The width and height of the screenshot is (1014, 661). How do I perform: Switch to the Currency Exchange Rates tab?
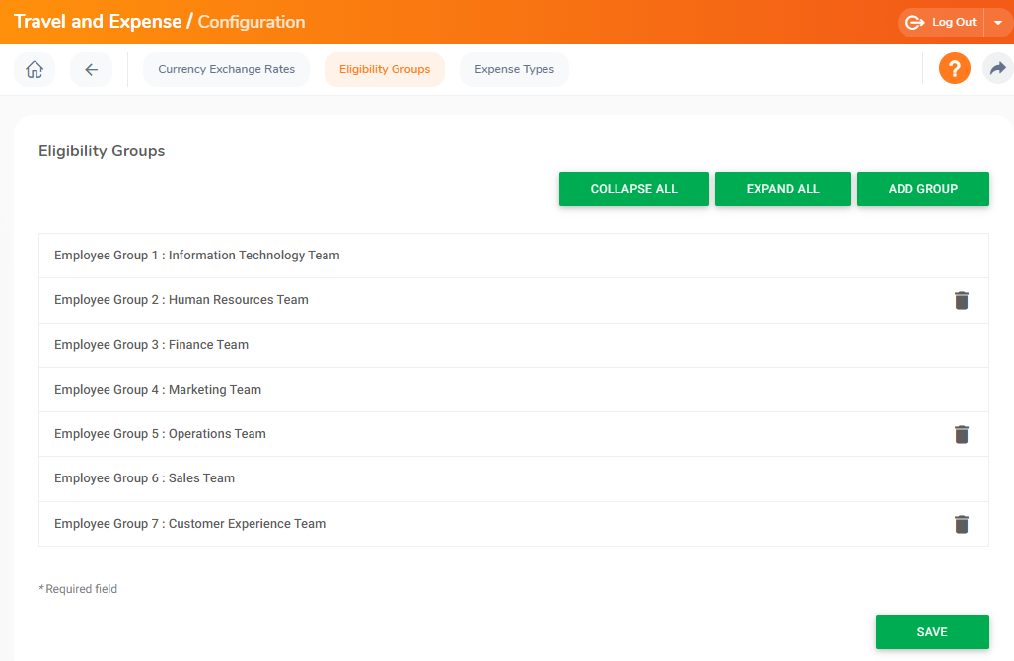point(226,69)
